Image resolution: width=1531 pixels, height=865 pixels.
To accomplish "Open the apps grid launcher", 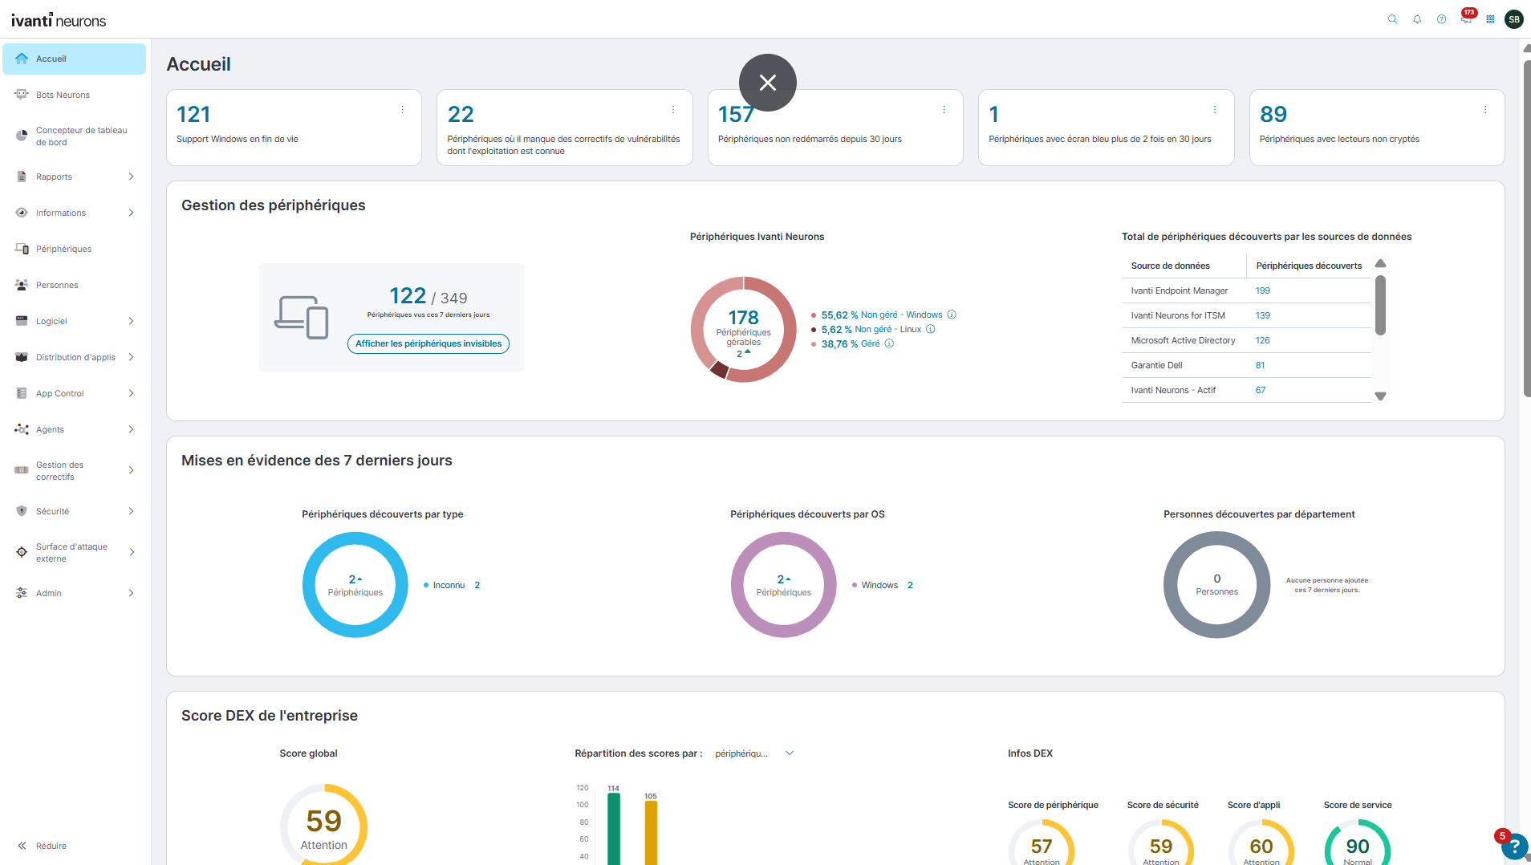I will click(x=1490, y=19).
